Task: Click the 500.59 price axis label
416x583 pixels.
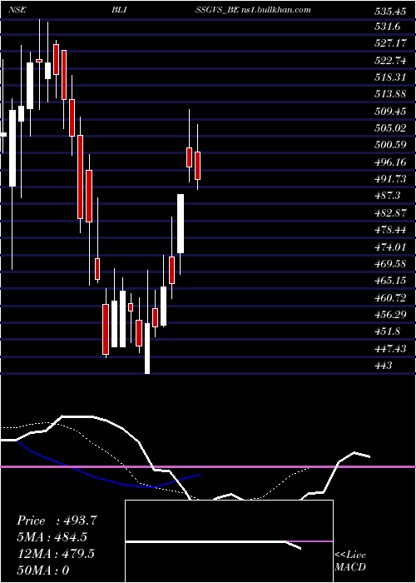Action: [x=390, y=146]
